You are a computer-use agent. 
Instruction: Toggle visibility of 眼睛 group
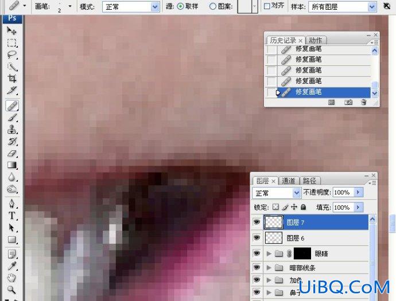coord(257,253)
